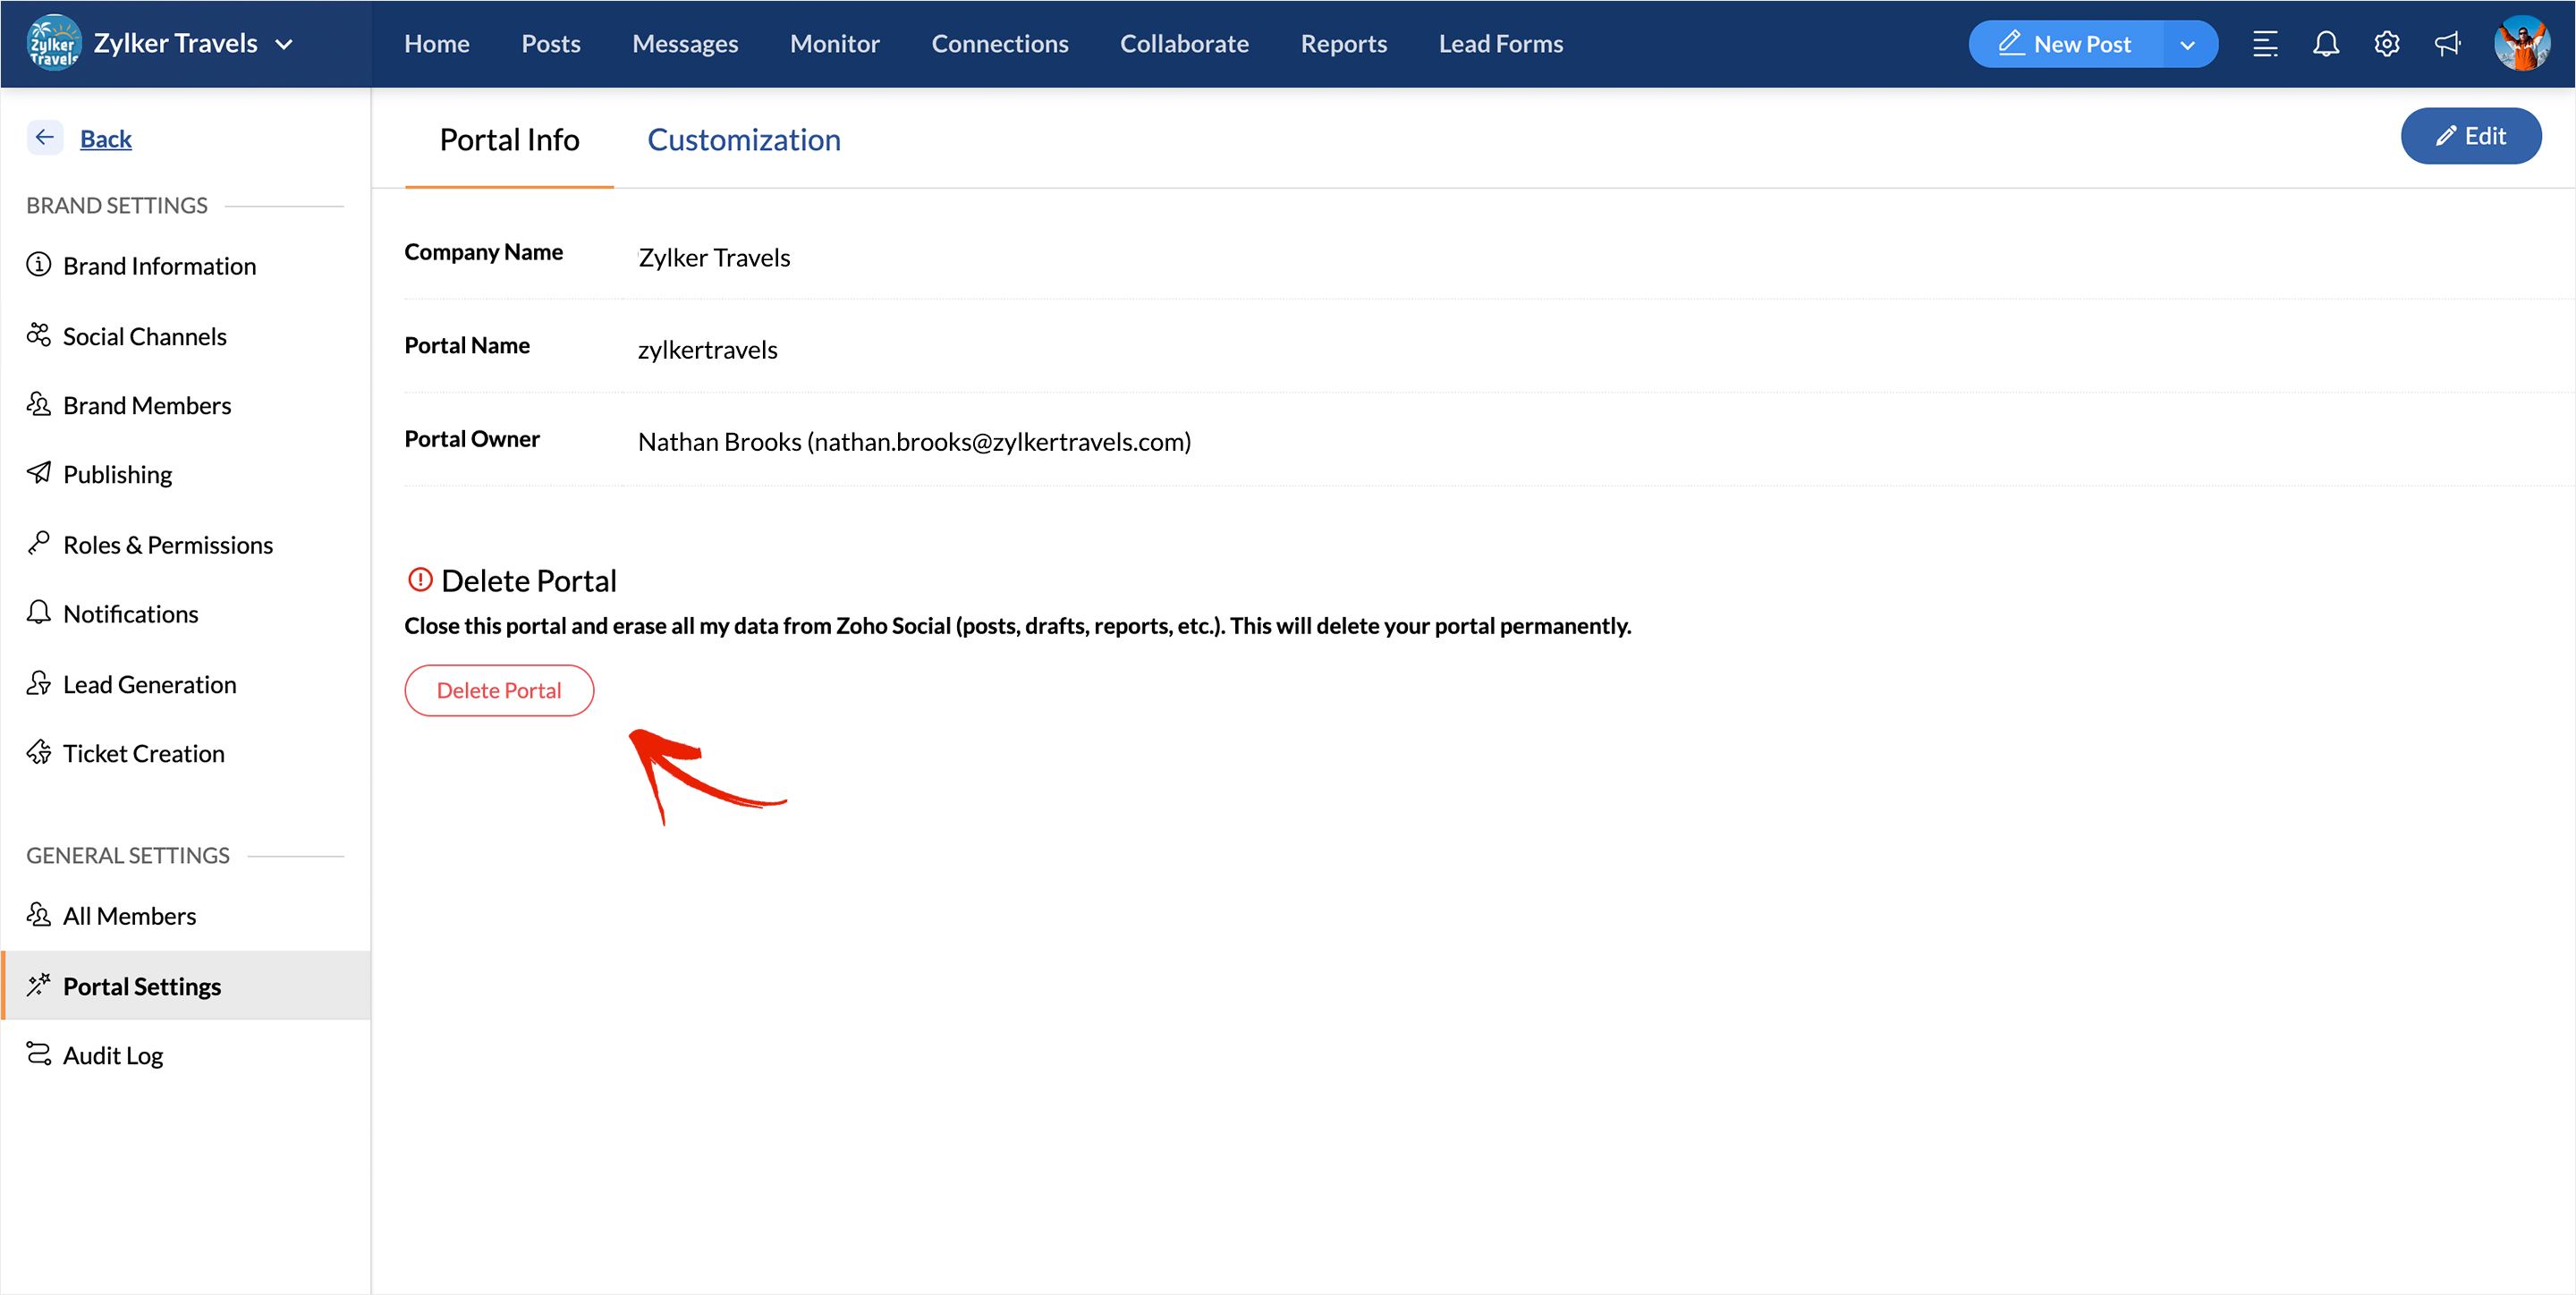Expand the Zylker Travels brand switcher chevron

point(284,44)
